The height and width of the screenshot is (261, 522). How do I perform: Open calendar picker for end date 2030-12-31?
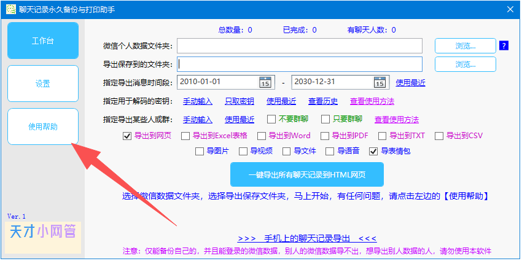pos(380,82)
